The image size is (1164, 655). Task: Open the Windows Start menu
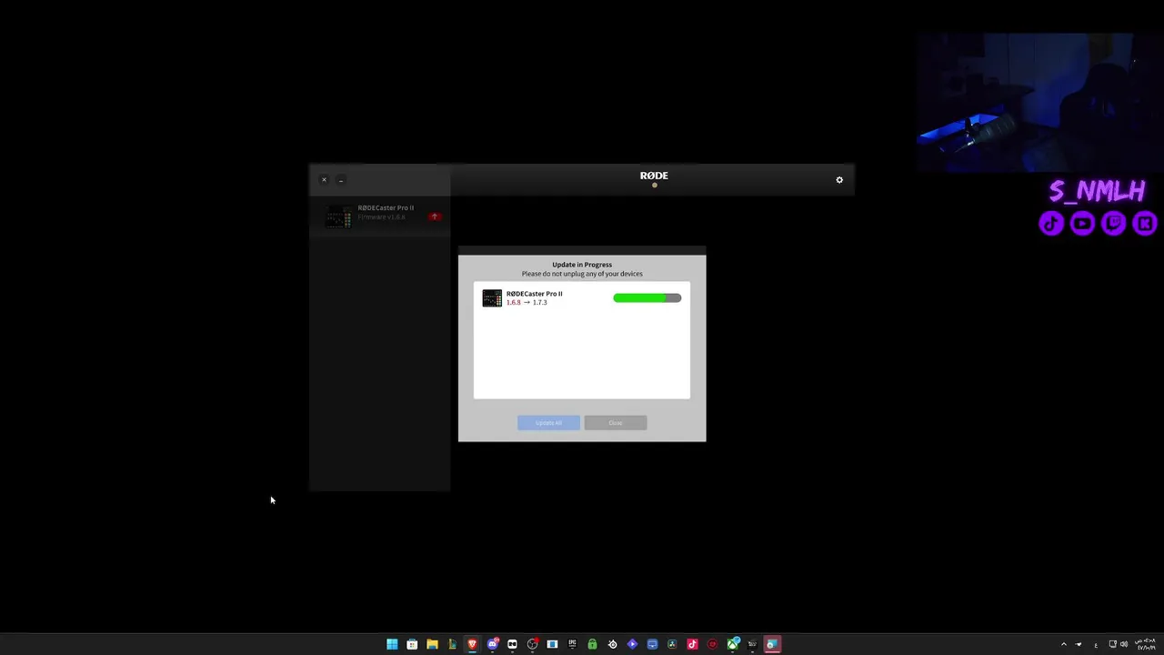[392, 644]
